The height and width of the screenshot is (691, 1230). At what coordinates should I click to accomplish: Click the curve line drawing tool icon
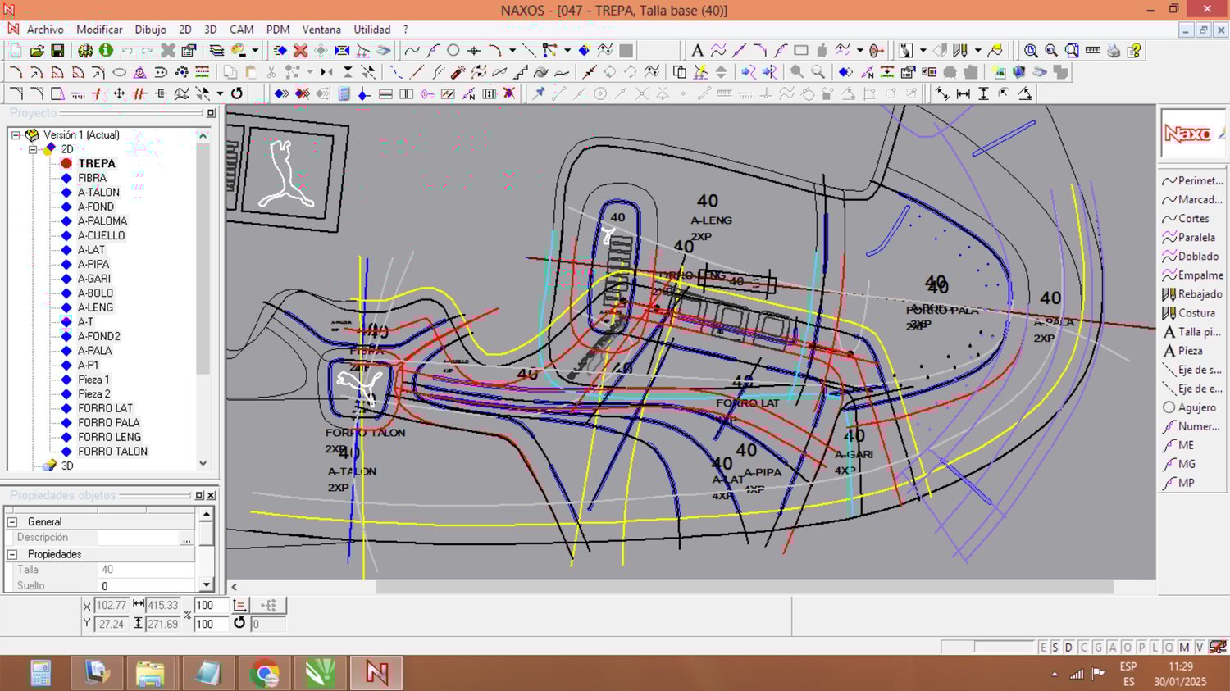[x=412, y=51]
